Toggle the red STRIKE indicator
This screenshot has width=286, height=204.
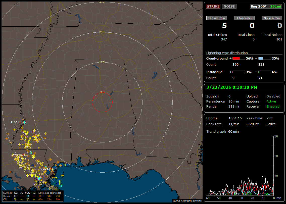(x=213, y=6)
